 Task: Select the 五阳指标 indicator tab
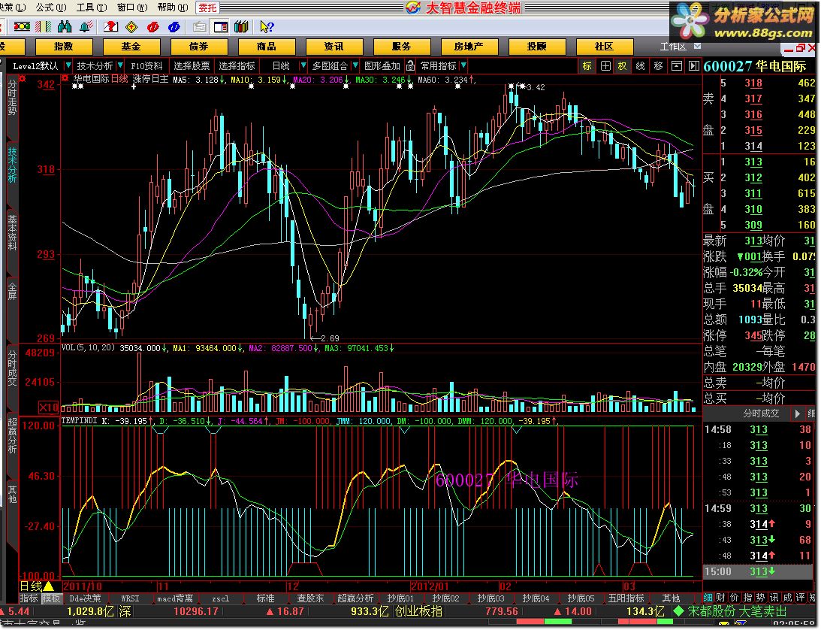[x=626, y=598]
